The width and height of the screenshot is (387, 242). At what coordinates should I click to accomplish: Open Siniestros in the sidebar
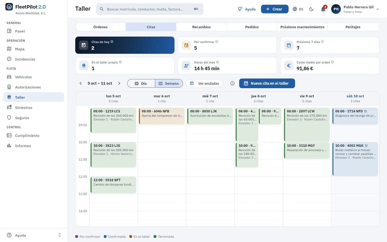point(34,108)
